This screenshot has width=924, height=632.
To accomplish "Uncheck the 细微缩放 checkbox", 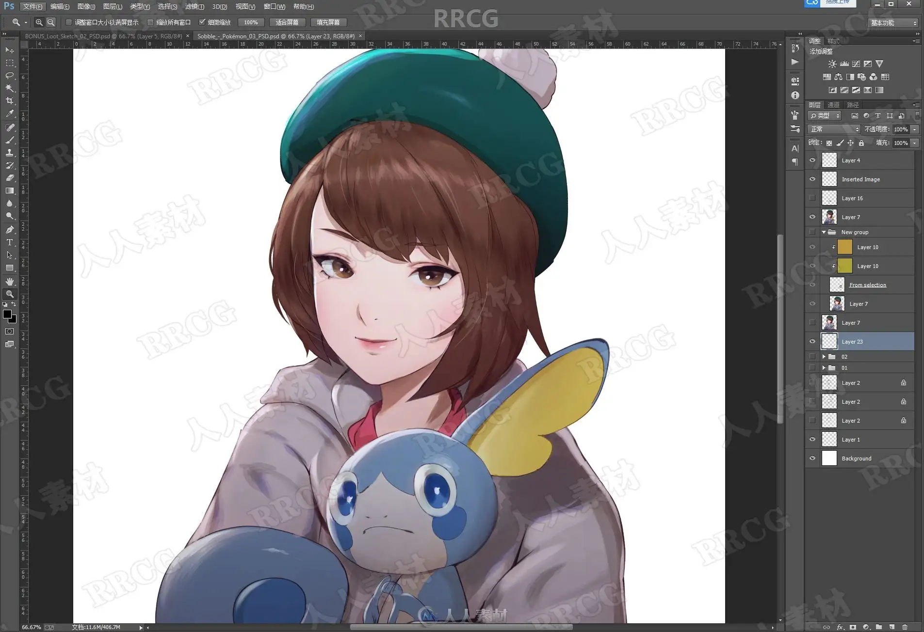I will coord(202,22).
